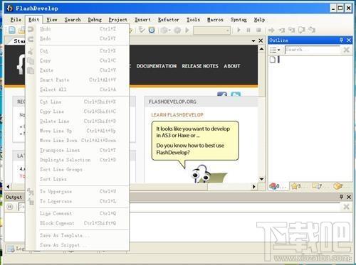Open the document tab list dropdown arrow
The height and width of the screenshot is (265, 356).
[x=253, y=40]
